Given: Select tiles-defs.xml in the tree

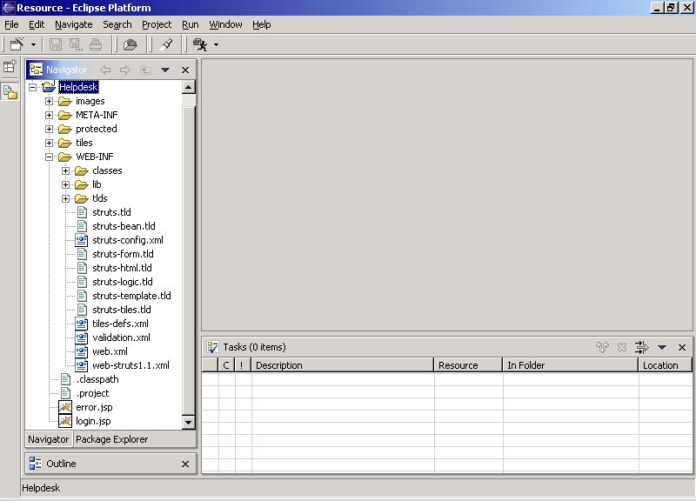Looking at the screenshot, I should (120, 324).
